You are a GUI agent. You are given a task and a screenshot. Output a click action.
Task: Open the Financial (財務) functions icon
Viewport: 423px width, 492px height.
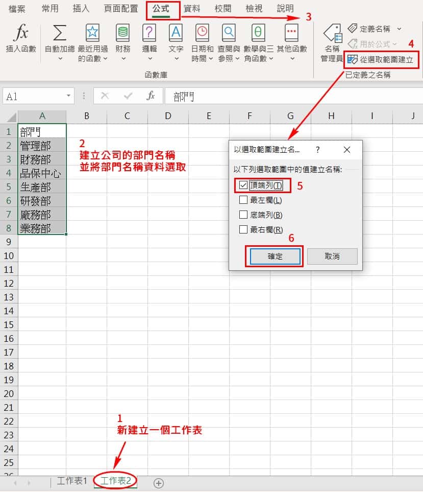click(x=122, y=34)
